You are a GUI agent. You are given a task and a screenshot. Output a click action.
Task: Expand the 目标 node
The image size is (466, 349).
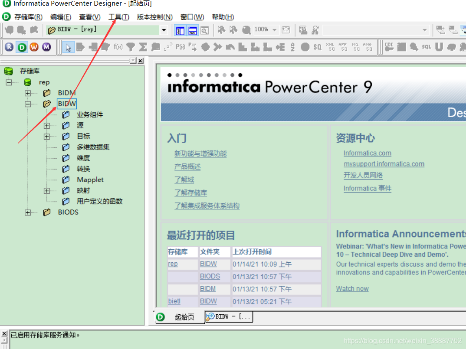(47, 137)
